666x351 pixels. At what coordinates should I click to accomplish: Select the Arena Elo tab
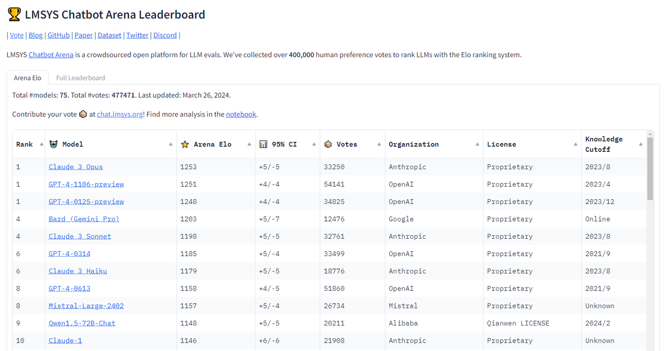pos(28,77)
